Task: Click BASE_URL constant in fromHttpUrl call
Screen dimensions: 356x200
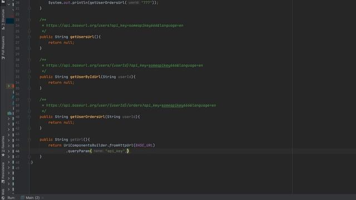Action: (x=144, y=145)
